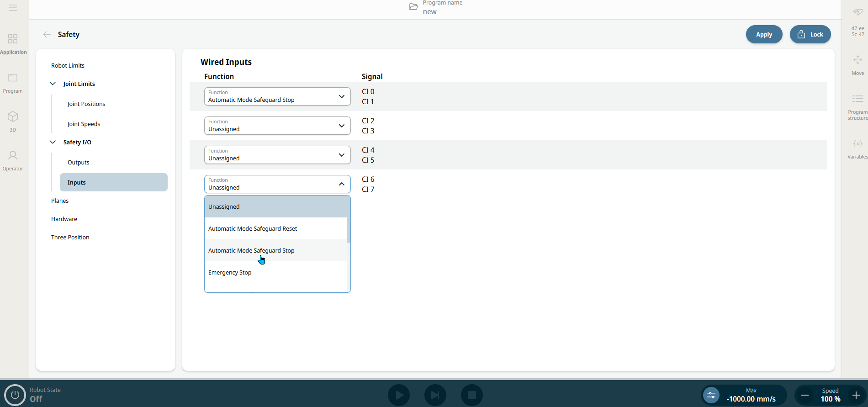
Task: Open the Variables panel icon
Action: click(857, 144)
